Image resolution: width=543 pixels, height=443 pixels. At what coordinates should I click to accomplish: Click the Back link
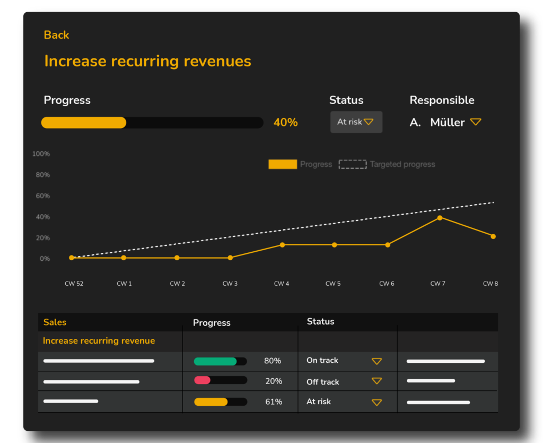(x=56, y=35)
